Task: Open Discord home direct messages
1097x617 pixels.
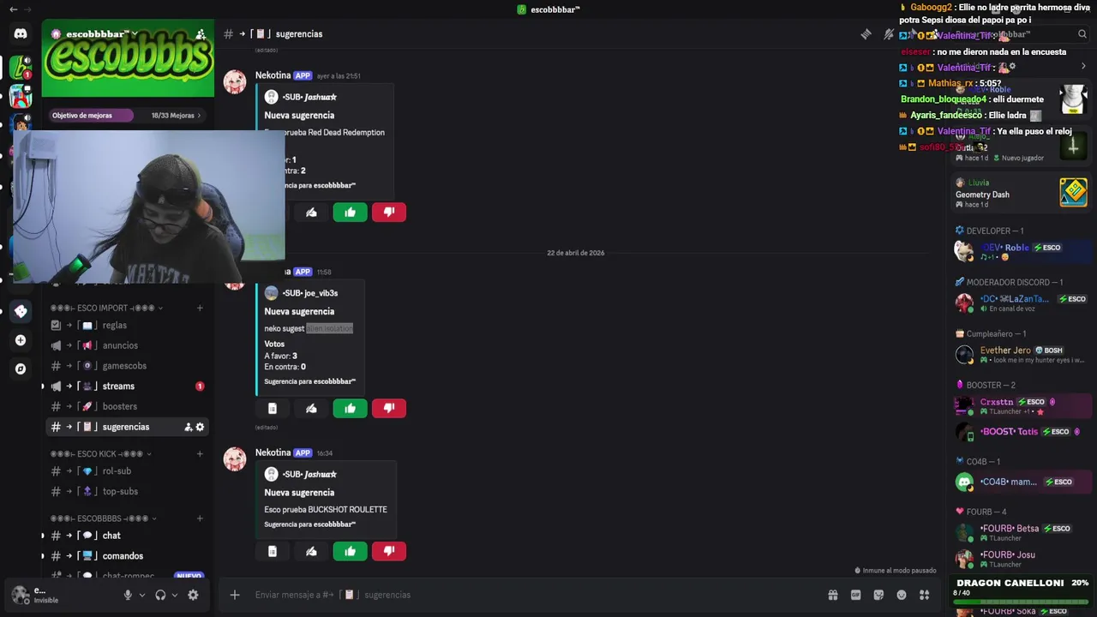Action: [x=21, y=34]
